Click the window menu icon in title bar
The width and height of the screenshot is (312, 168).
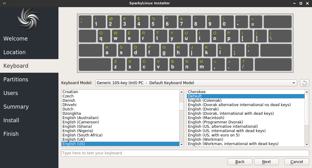(x=4, y=3)
